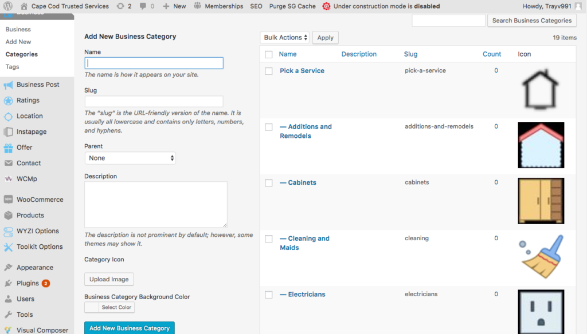
Task: Select Add New in Business submenu
Action: tap(18, 42)
